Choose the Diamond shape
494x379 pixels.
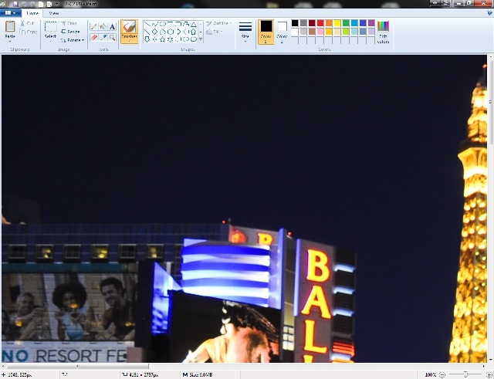[154, 32]
